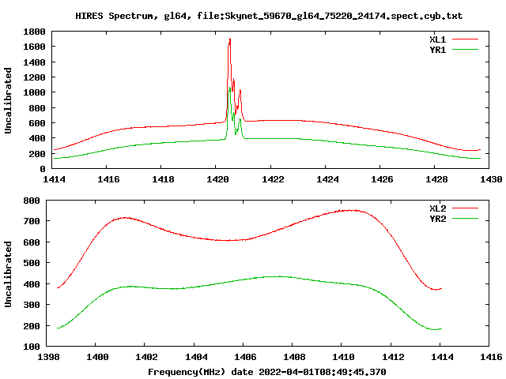Click the 1402 tick on lower x-axis
Image resolution: width=506 pixels, height=379 pixels.
click(x=146, y=357)
